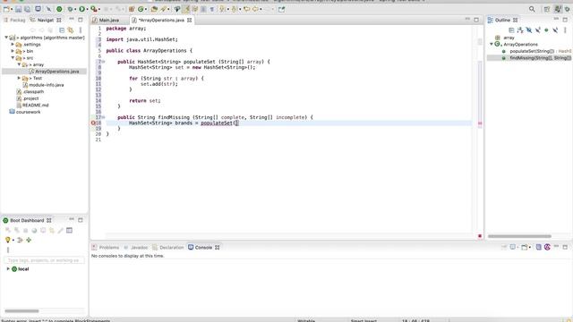Select ArrayOperations.java in the Navigator tree
Screen dimensions: 573x322
(x=56, y=72)
